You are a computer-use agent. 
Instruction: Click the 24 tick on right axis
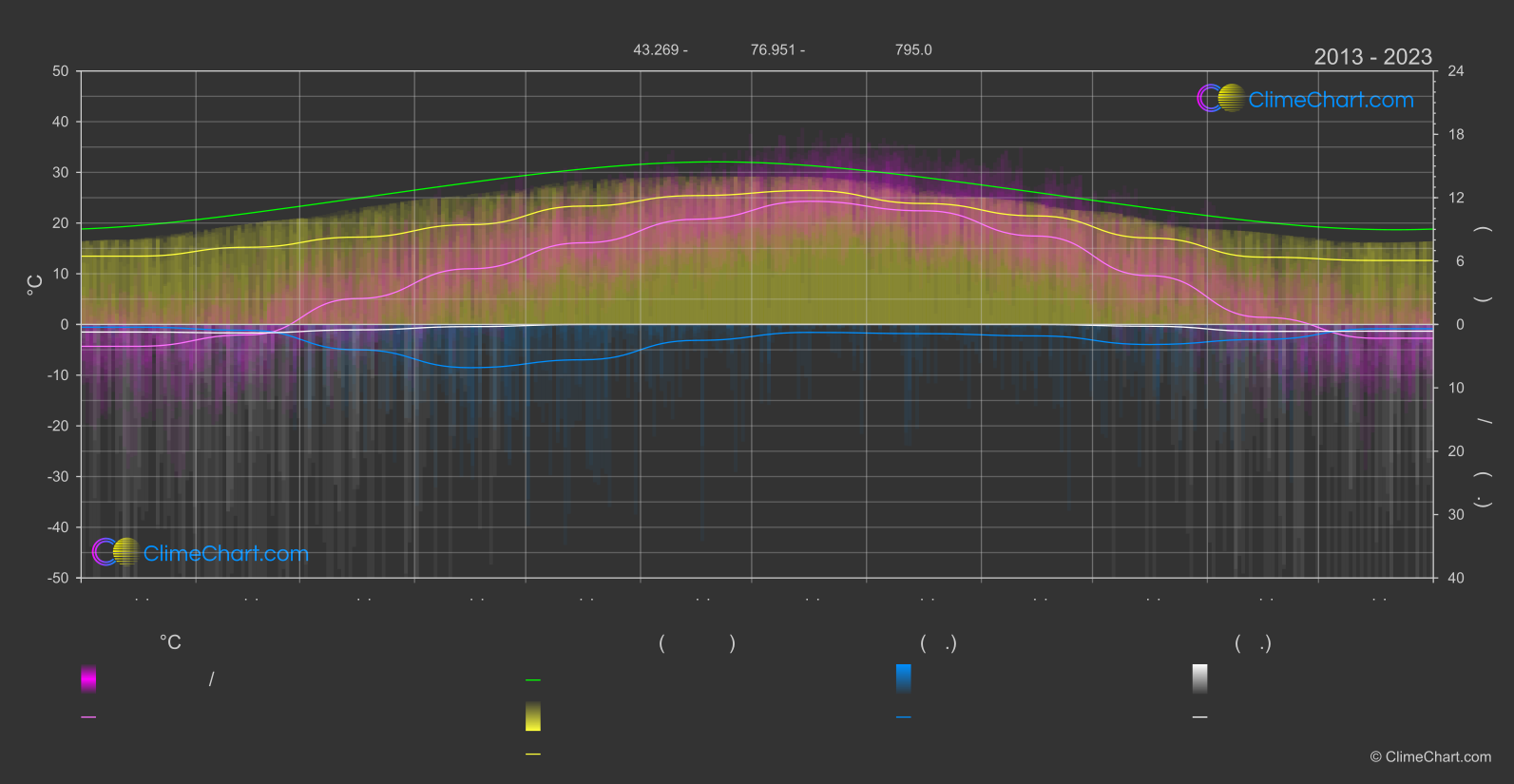click(1456, 71)
